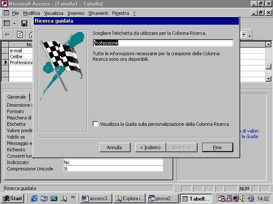This screenshot has width=273, height=204.
Task: Click the Indicizzato value field showing No
Action: (113, 162)
